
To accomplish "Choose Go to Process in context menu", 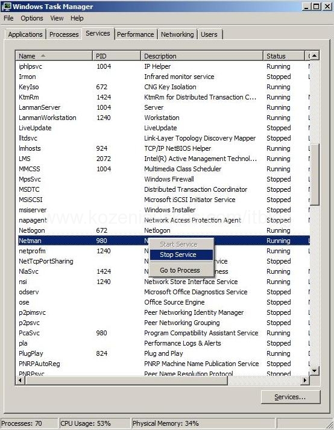I will click(x=181, y=270).
